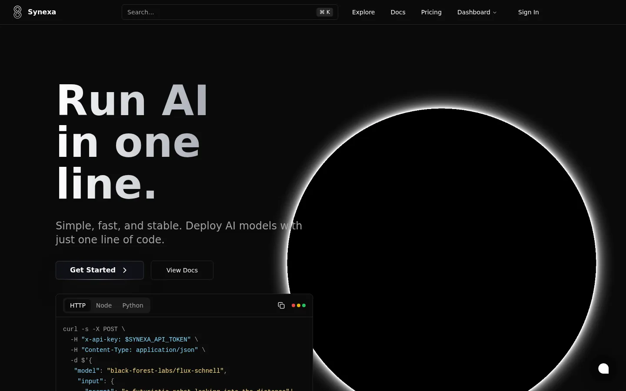Click the ⌘ K shortcut badge

click(x=325, y=12)
